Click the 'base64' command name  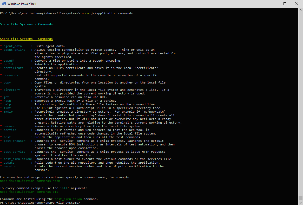tap(9, 61)
